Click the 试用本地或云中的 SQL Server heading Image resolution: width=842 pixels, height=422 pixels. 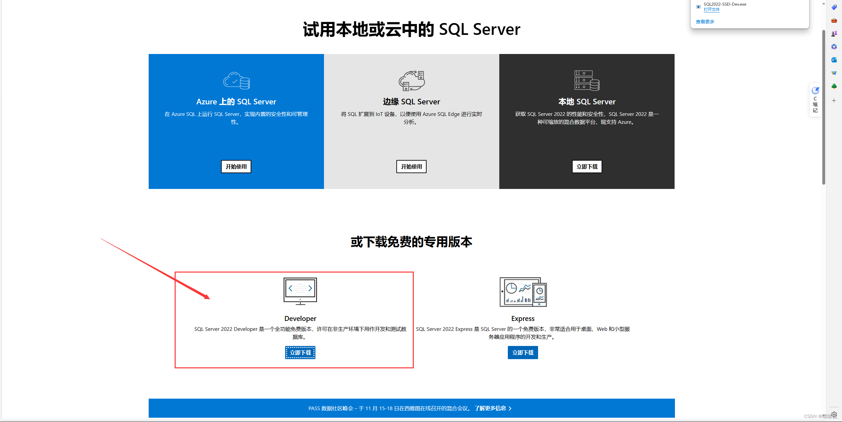[x=411, y=29]
